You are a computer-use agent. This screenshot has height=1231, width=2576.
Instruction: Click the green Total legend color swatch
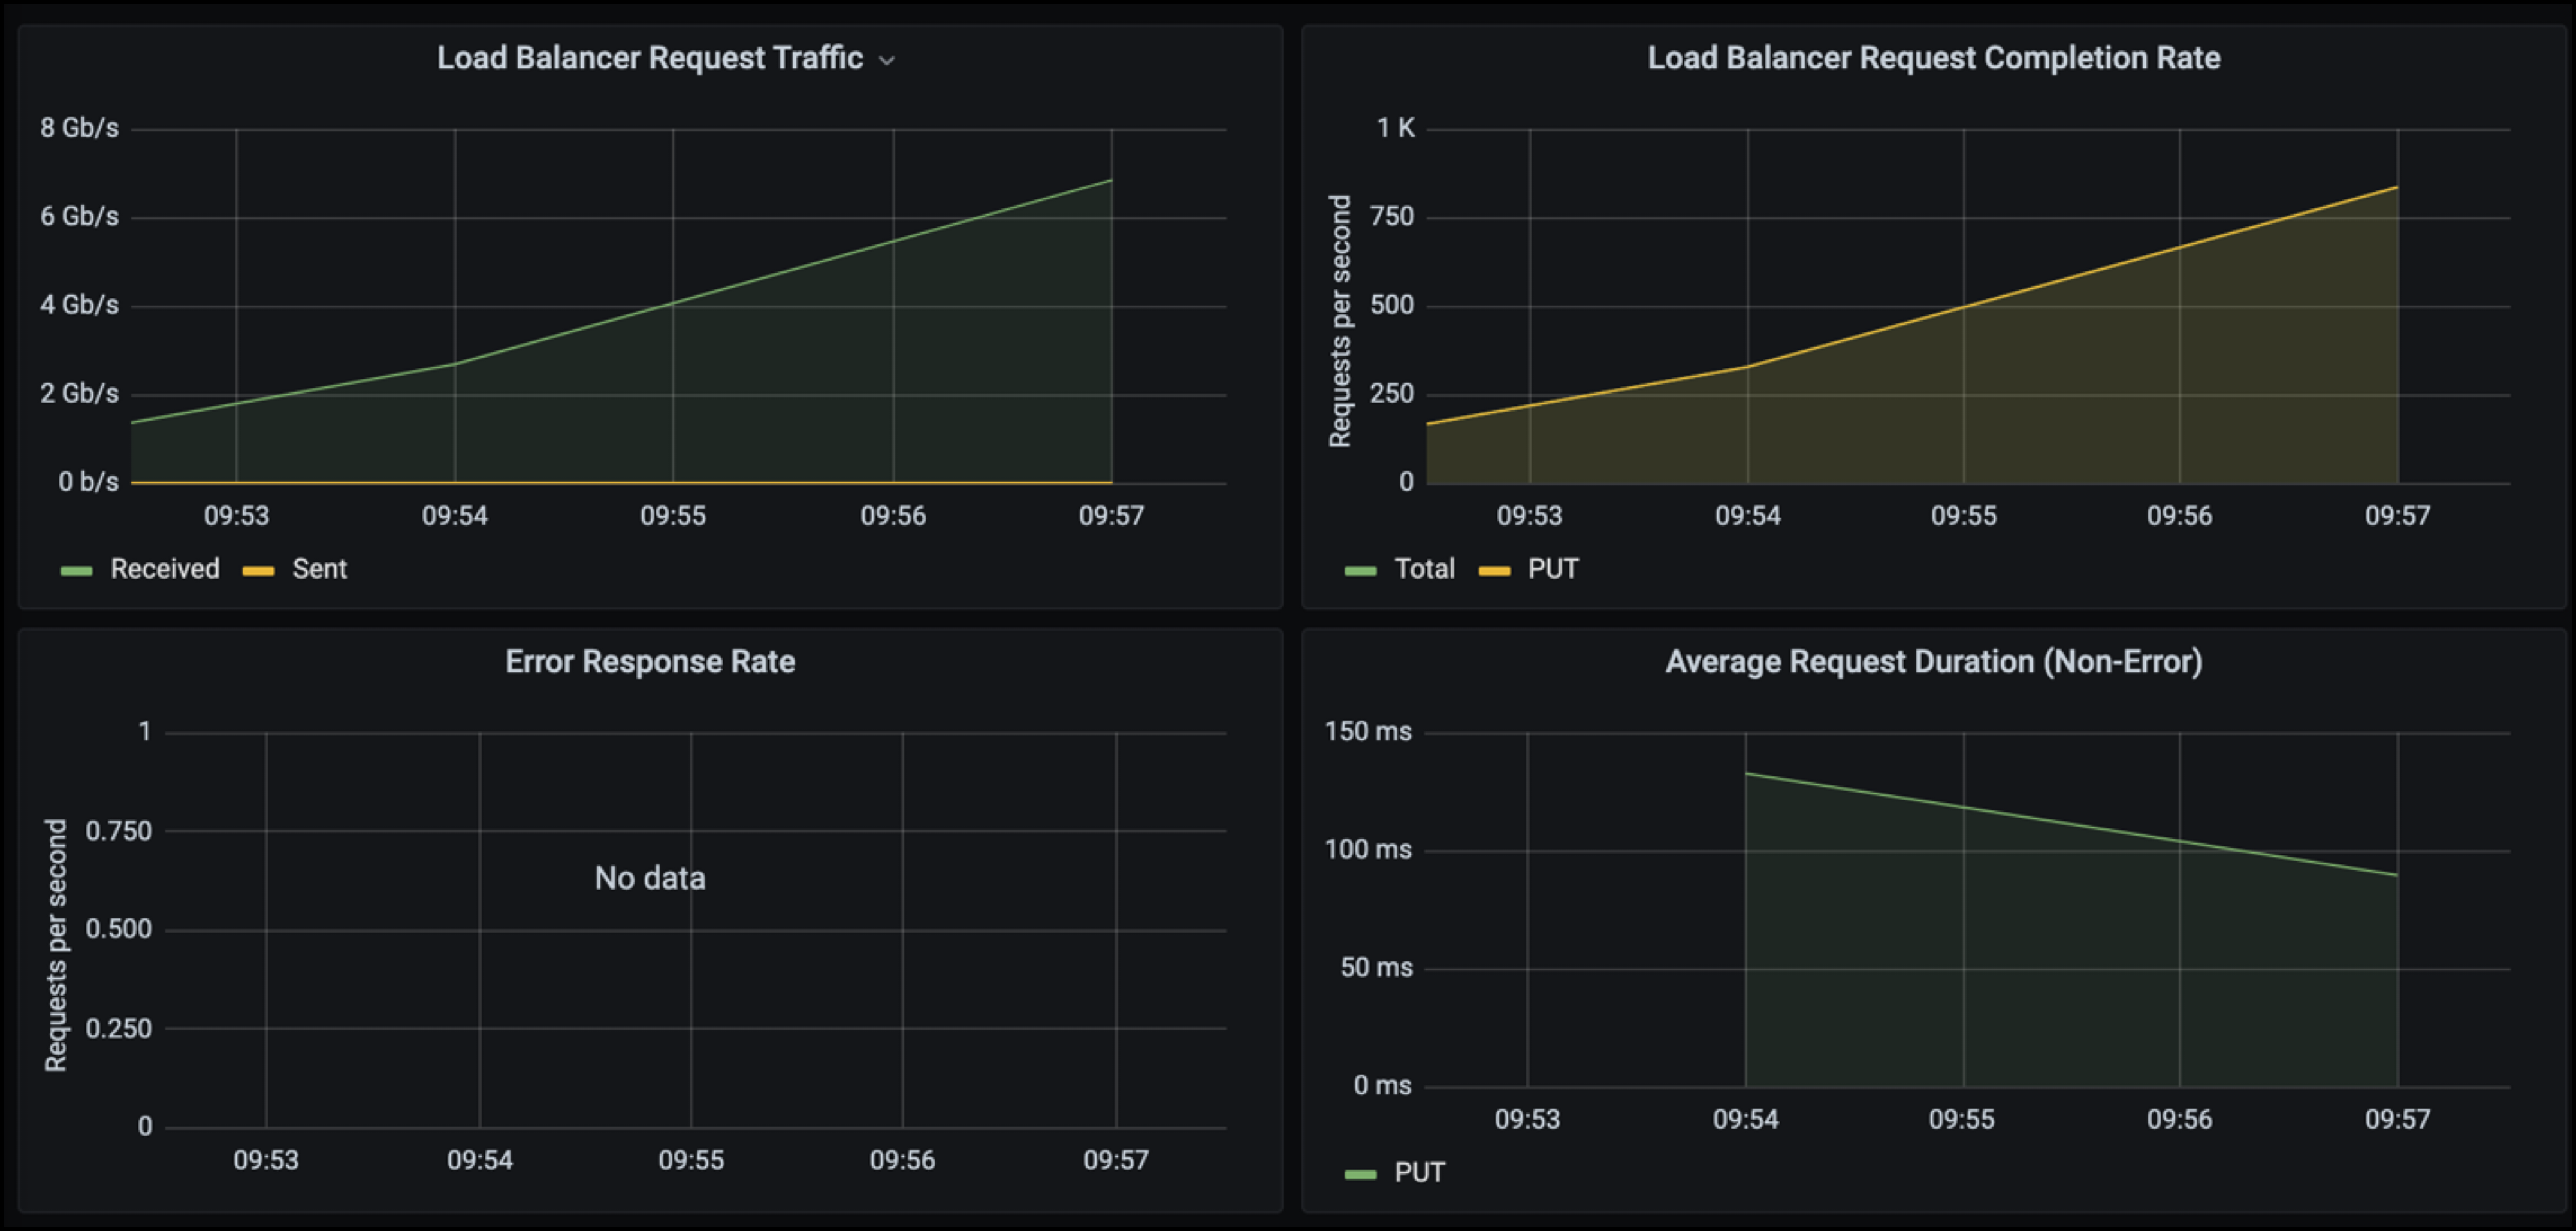coord(1360,571)
